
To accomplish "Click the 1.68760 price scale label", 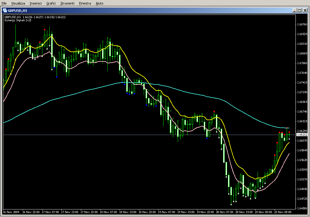I will coord(302,25).
